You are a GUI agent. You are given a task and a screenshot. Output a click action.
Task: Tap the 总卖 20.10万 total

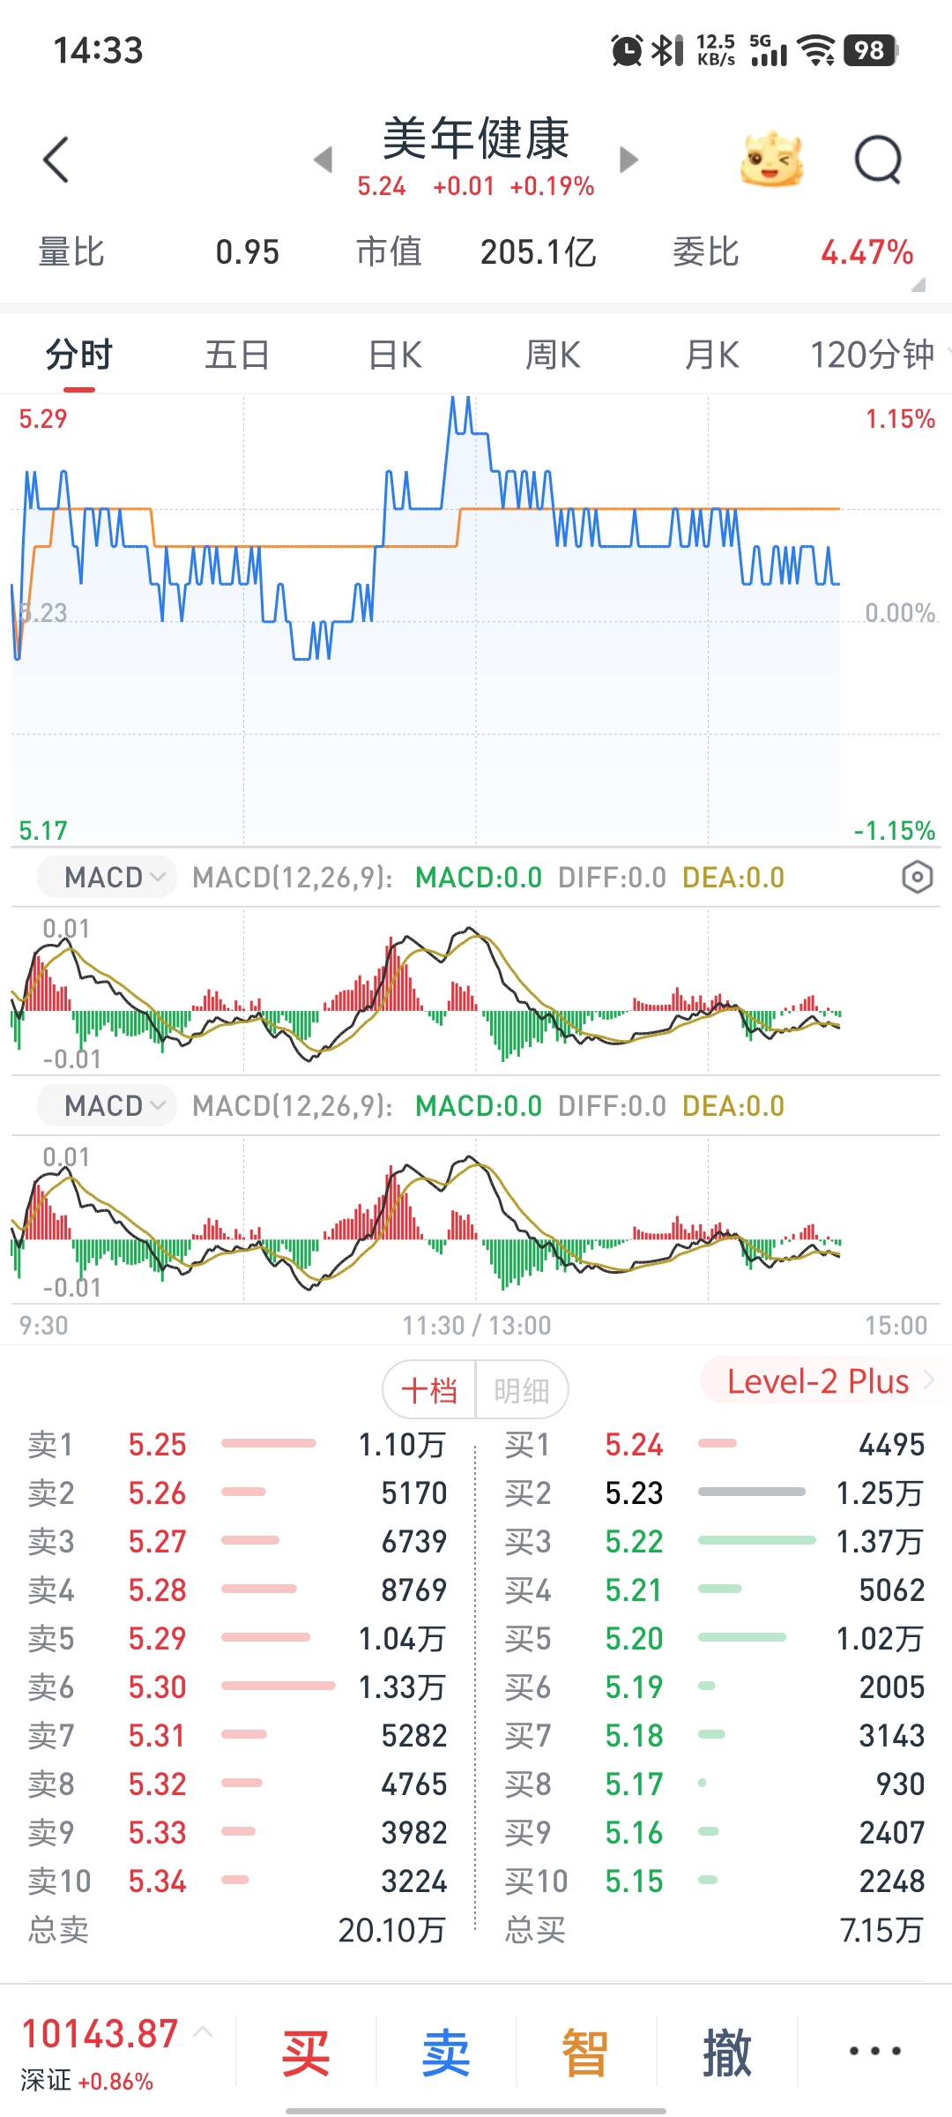coord(237,1930)
